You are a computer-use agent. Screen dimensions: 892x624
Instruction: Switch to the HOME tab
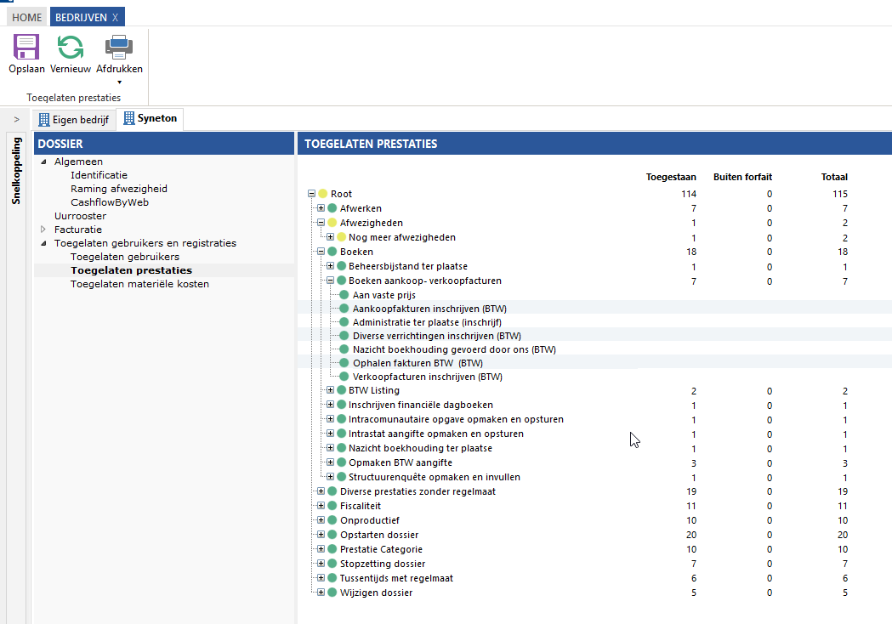(x=26, y=17)
